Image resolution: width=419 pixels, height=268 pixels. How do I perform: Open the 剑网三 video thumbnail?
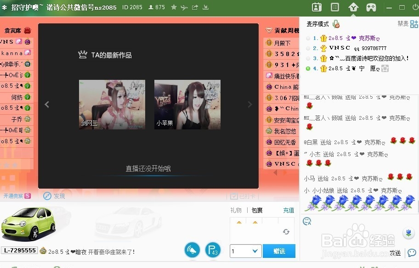point(112,104)
